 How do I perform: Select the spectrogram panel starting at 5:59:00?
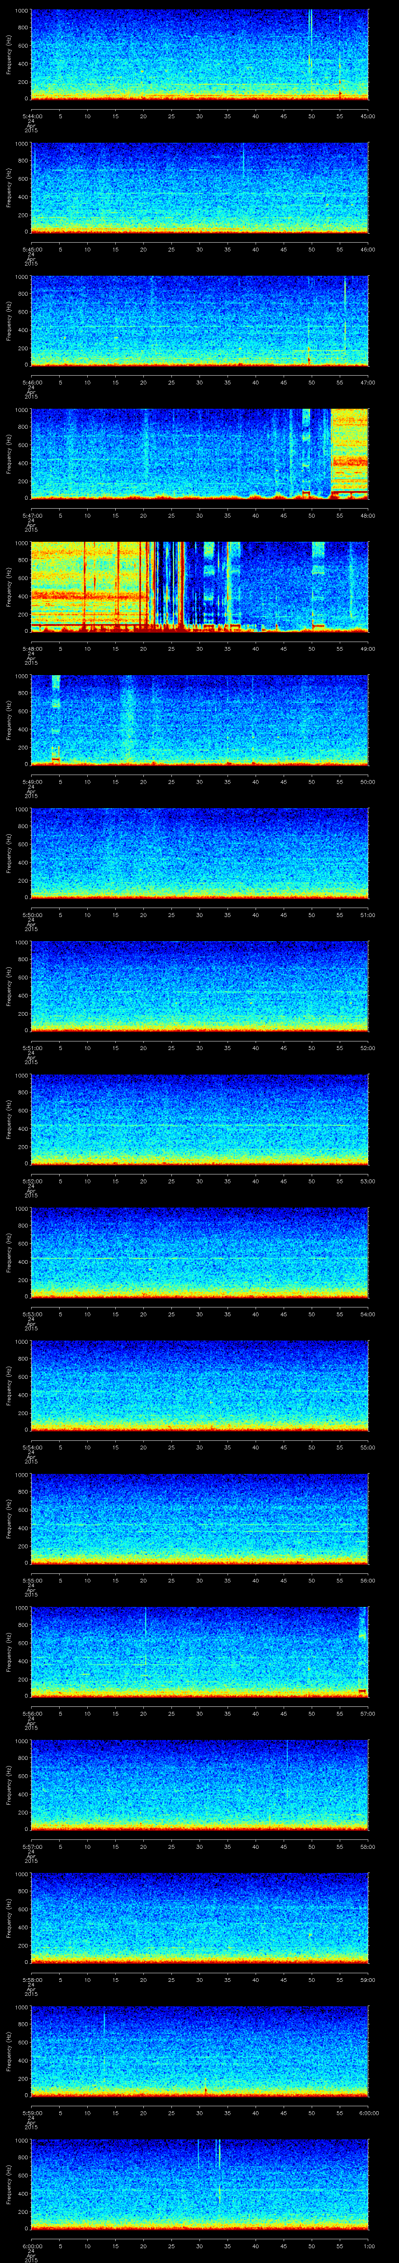click(x=199, y=2052)
